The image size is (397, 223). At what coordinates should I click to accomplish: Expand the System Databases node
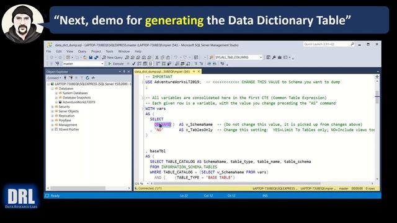pos(56,93)
